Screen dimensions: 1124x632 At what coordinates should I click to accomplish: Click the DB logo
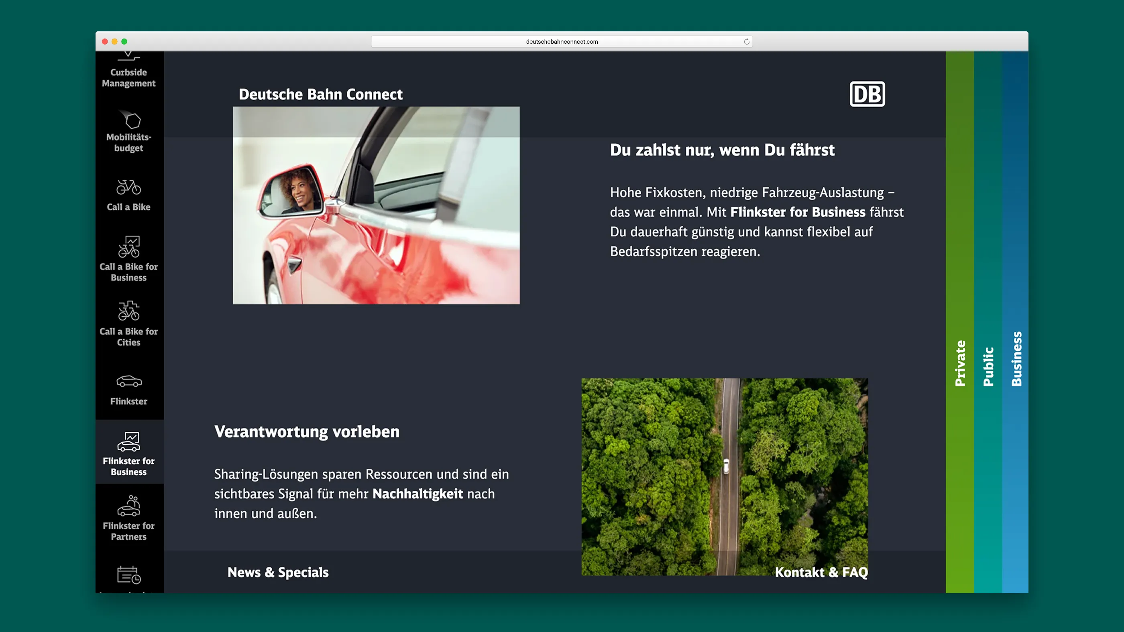[867, 94]
